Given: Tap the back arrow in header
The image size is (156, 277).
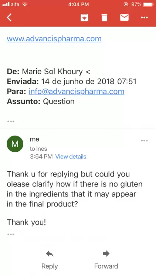Looking at the screenshot, I should [9, 17].
